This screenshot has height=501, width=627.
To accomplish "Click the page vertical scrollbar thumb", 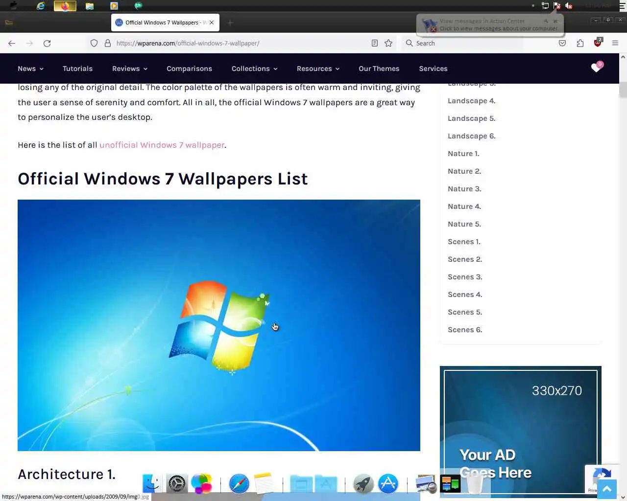I will (623, 90).
